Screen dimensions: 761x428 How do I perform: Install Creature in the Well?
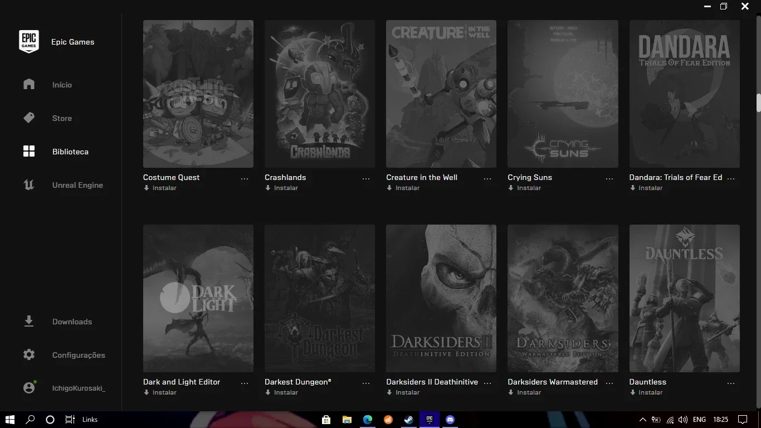pos(403,188)
